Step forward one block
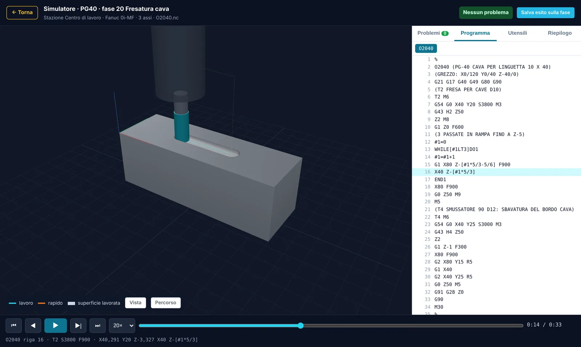The height and width of the screenshot is (347, 581). point(78,326)
